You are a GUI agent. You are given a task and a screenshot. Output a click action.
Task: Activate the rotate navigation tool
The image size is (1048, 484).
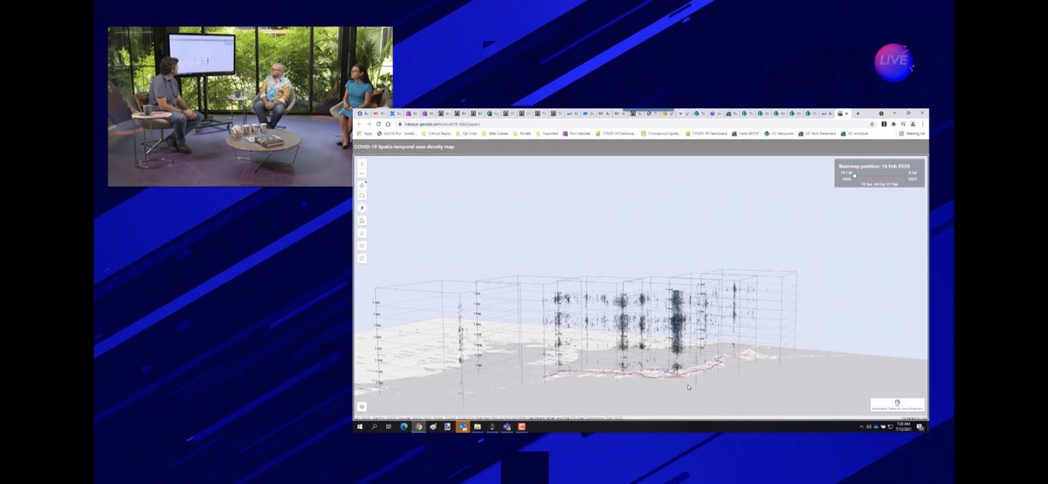pyautogui.click(x=362, y=196)
